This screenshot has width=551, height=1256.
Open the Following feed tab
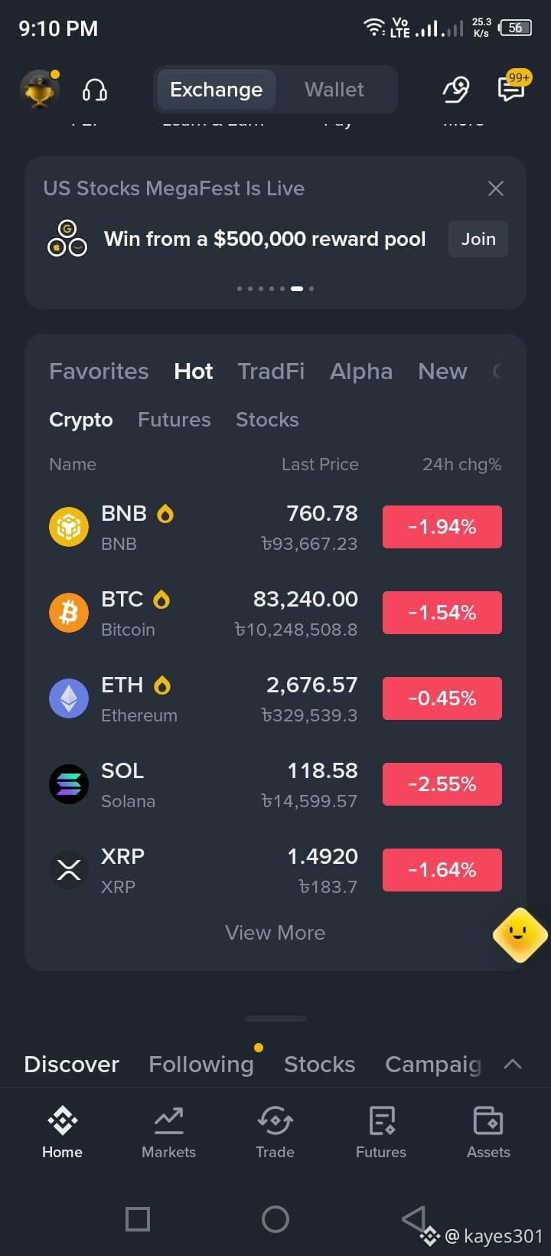pyautogui.click(x=201, y=1064)
